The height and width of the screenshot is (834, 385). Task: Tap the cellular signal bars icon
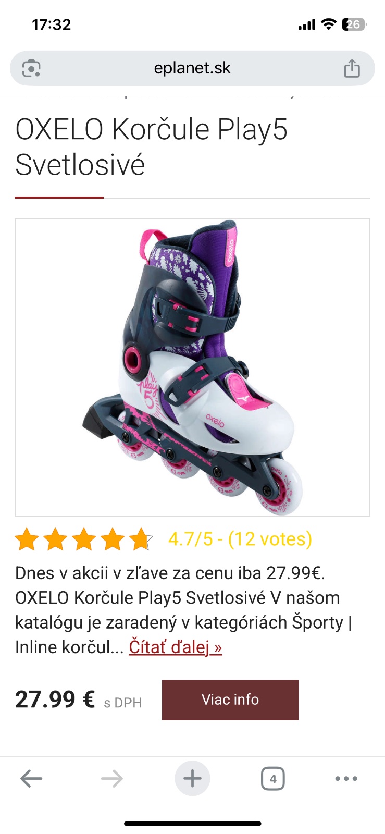[307, 24]
